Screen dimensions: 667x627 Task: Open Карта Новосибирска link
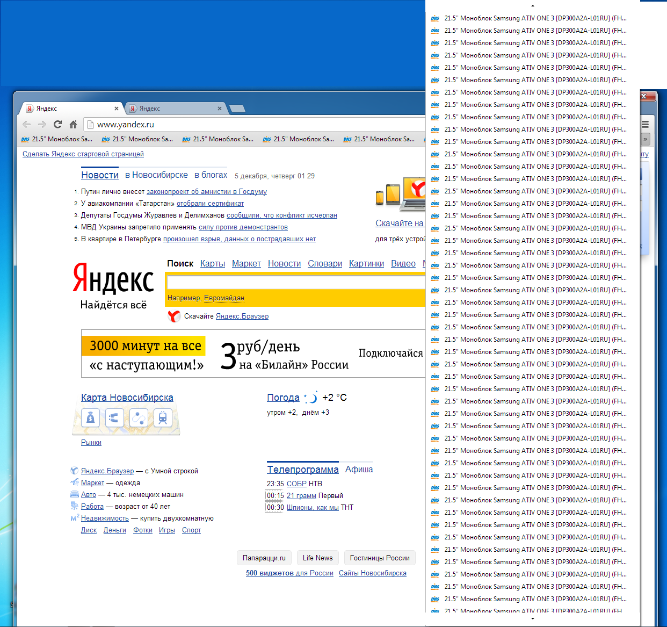127,398
